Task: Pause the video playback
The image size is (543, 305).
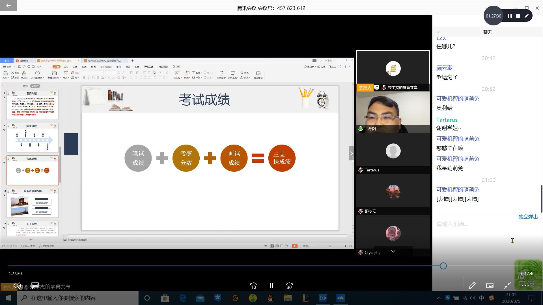Action: 271,286
